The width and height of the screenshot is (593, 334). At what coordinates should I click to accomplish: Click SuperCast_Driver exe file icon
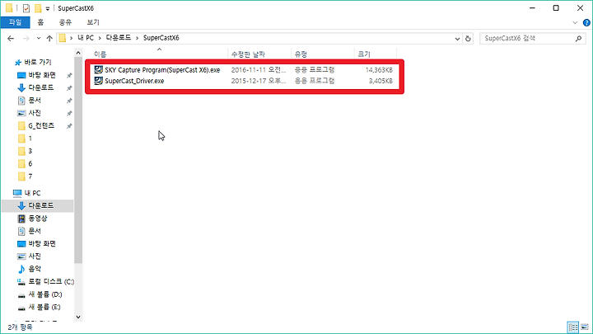[x=98, y=81]
